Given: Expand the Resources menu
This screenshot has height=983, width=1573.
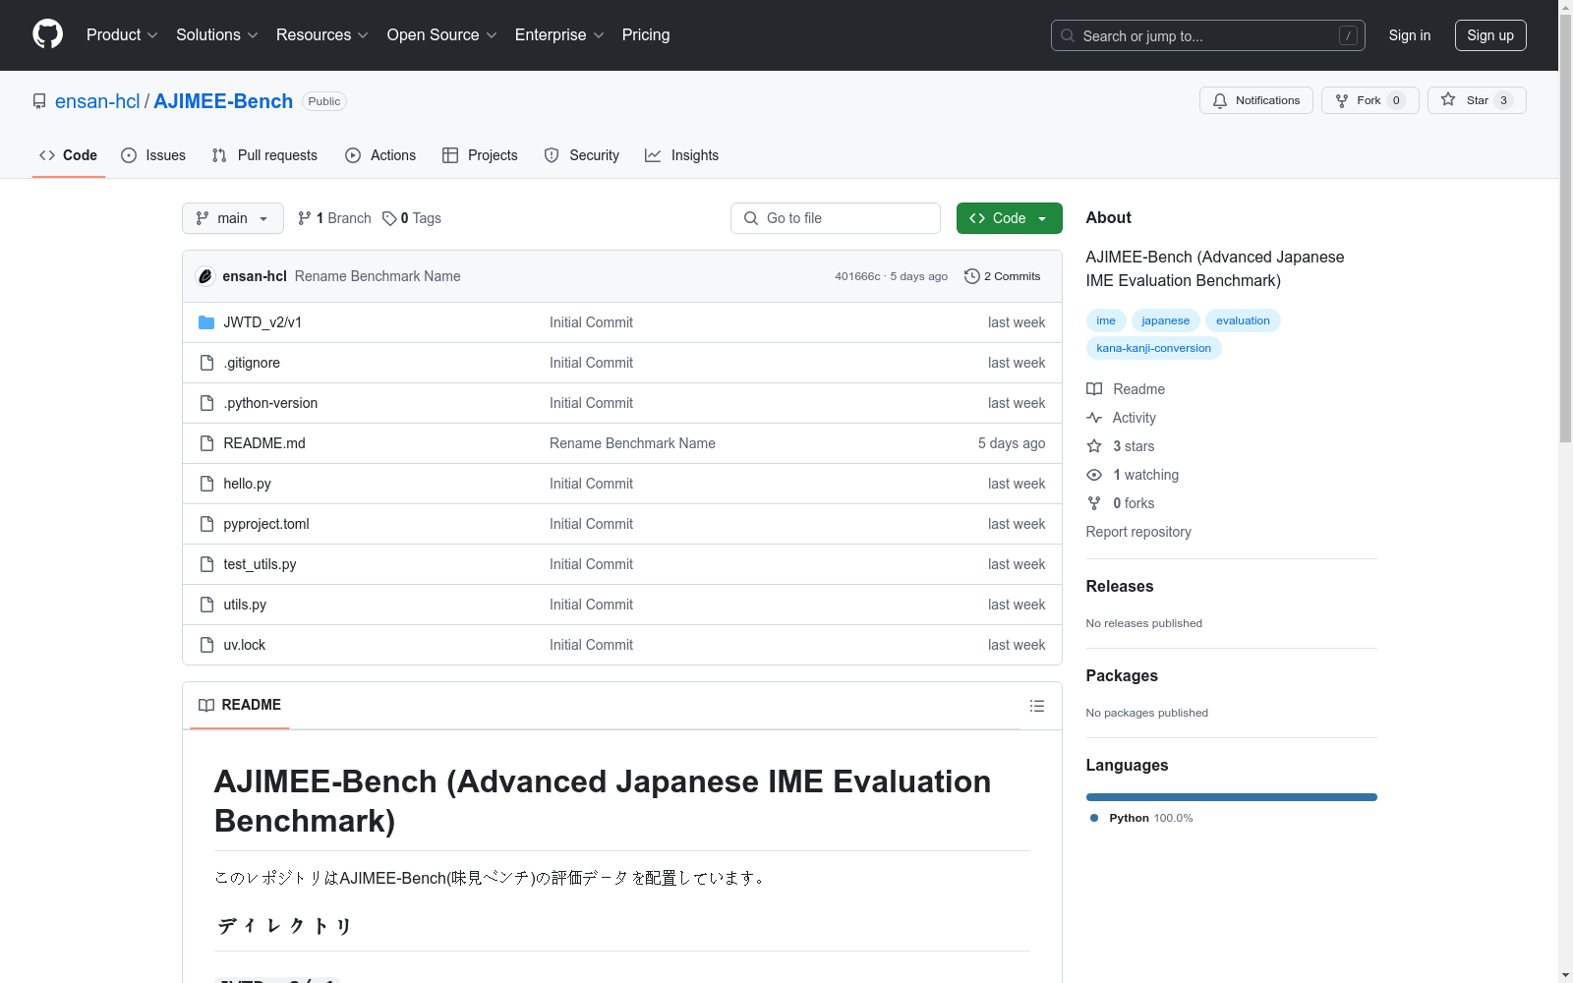Looking at the screenshot, I should (322, 35).
